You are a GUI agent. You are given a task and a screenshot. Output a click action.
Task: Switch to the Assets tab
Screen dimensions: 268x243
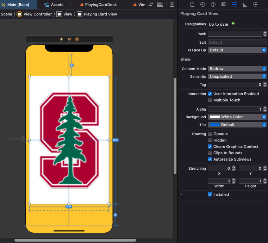coord(54,5)
